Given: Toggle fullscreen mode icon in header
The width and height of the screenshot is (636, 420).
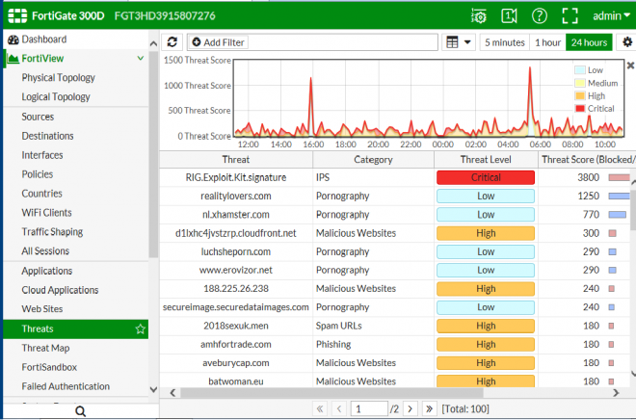Looking at the screenshot, I should 570,15.
